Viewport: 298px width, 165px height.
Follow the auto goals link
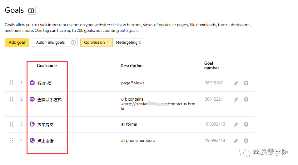[x=129, y=31]
